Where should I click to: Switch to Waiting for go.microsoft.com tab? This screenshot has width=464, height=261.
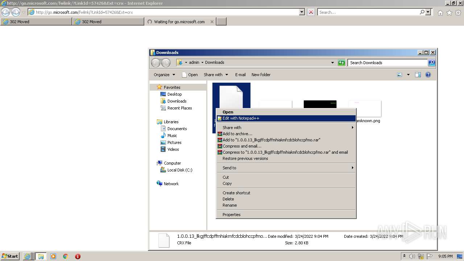tap(180, 22)
